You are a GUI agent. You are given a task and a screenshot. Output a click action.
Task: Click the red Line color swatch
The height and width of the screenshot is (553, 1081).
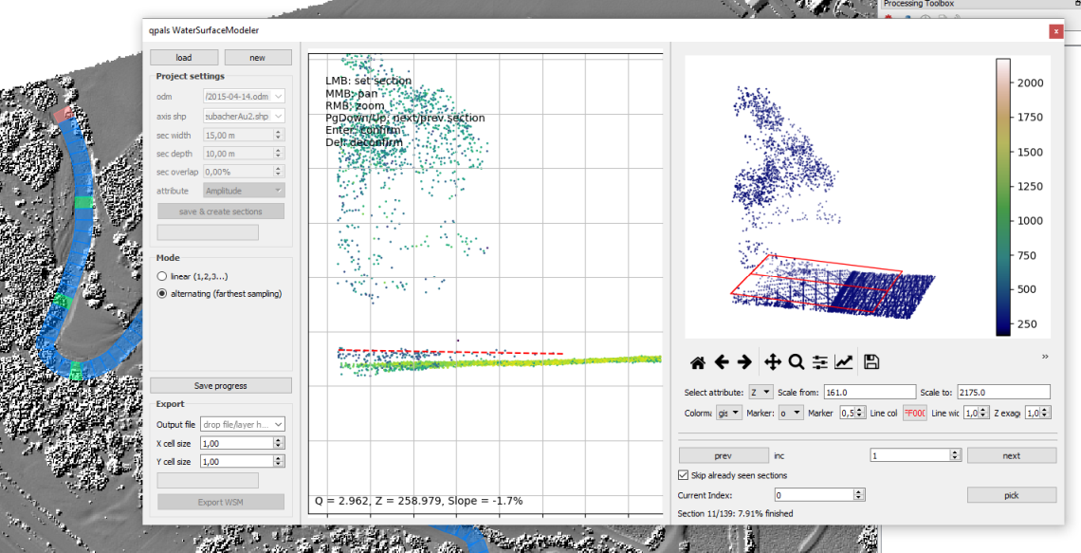pos(914,413)
